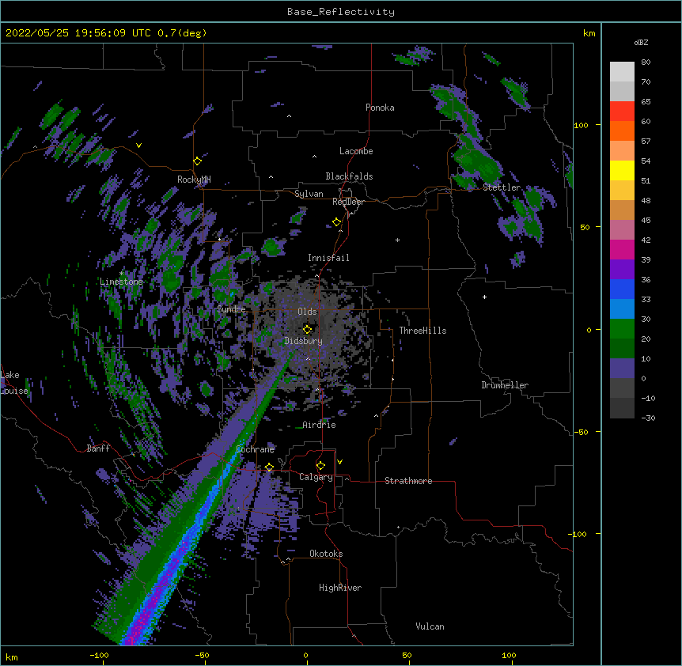
Task: Click the Okotoks label
Action: click(x=326, y=554)
